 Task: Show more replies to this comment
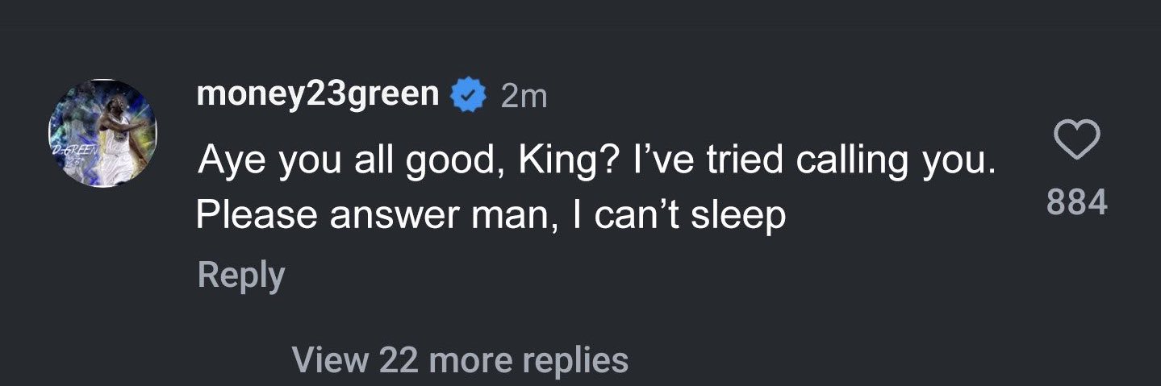[x=460, y=359]
